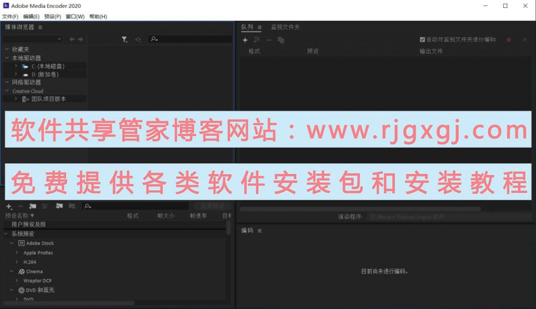Expand the C: (本地磁盘) drive

(16, 66)
